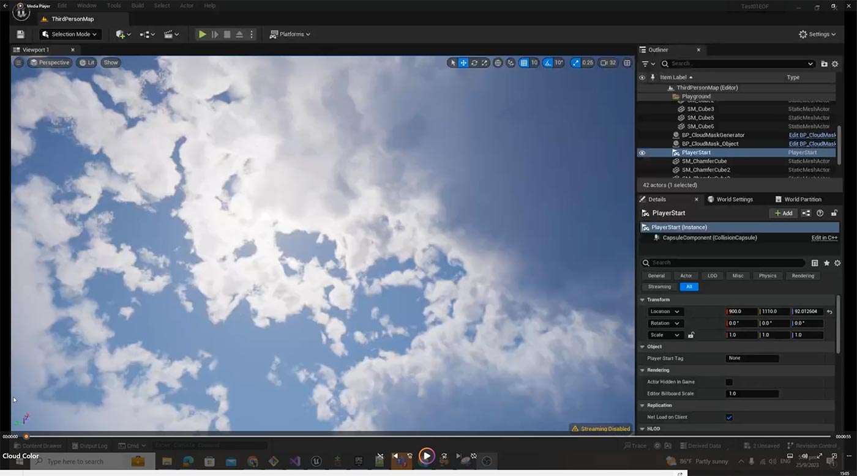Toggle the Actor Hidden In Game checkbox
Screen dimensions: 857x476
[x=729, y=382]
